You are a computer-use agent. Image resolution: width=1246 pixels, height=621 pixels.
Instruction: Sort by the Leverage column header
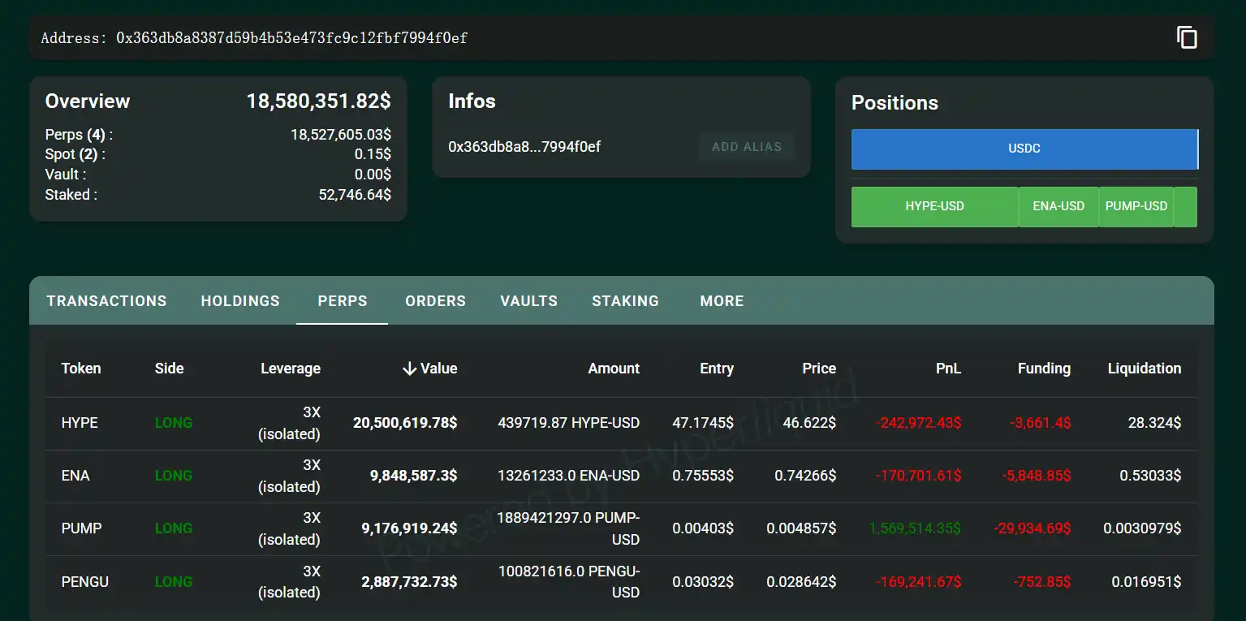[x=290, y=369]
